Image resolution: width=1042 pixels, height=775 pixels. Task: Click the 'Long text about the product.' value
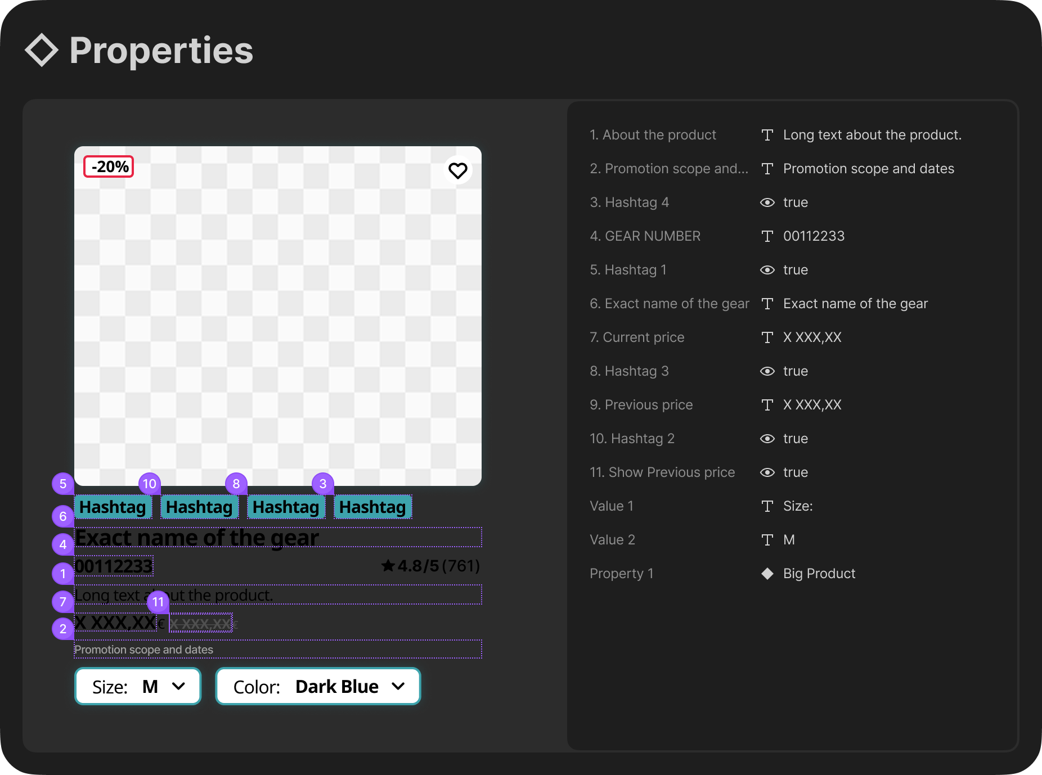(872, 135)
